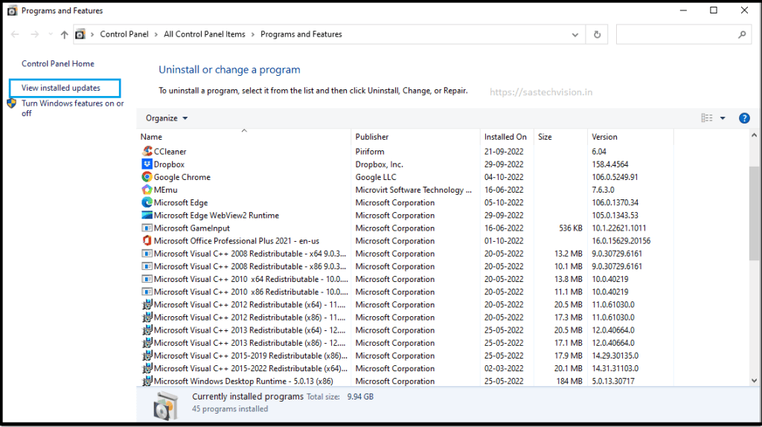
Task: Click the Dropbox program icon
Action: (147, 164)
